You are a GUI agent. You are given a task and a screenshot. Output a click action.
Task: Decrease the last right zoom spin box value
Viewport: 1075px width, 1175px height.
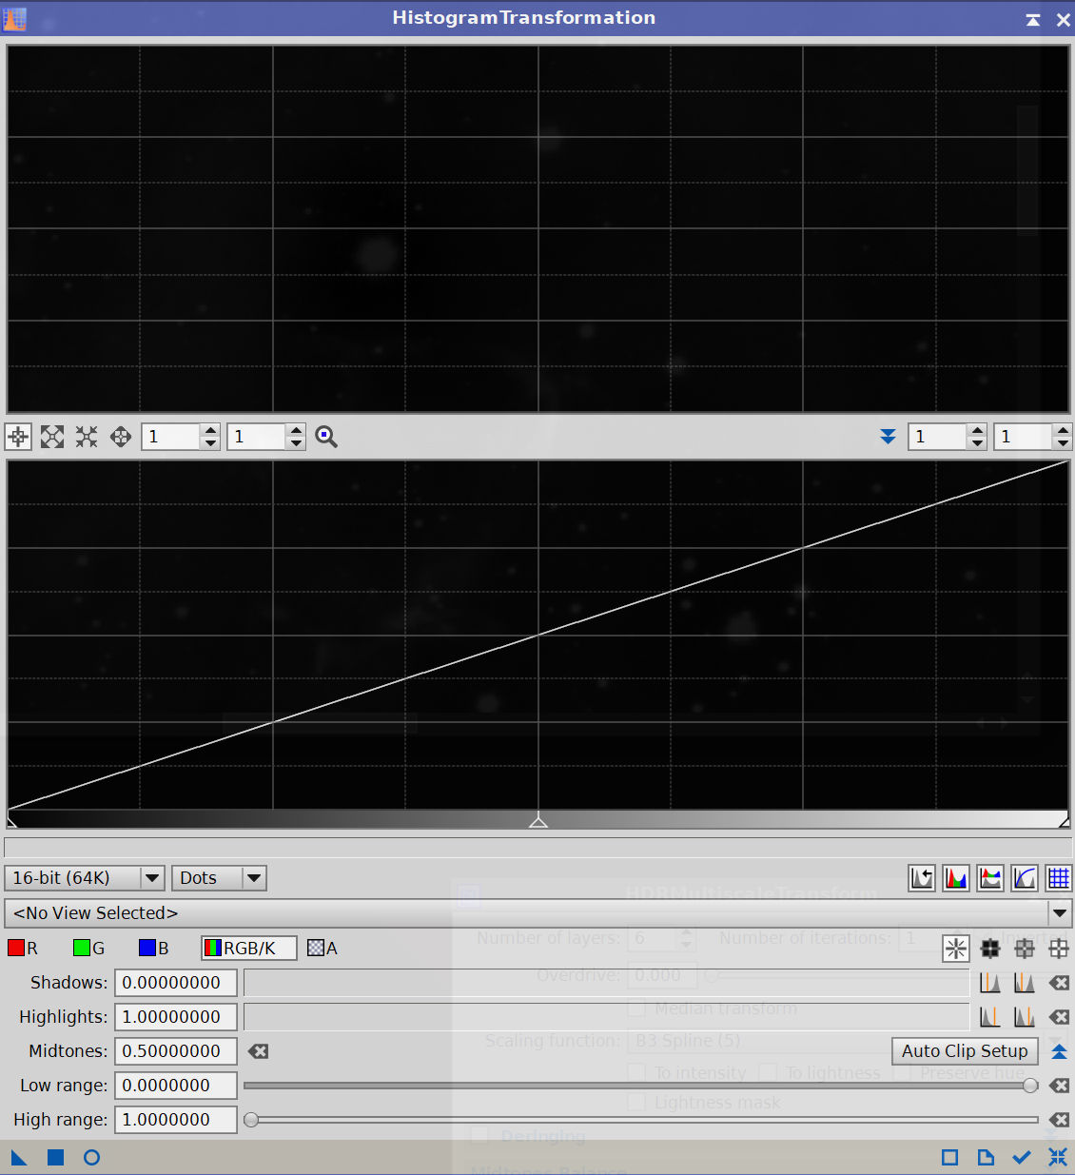tap(1063, 443)
